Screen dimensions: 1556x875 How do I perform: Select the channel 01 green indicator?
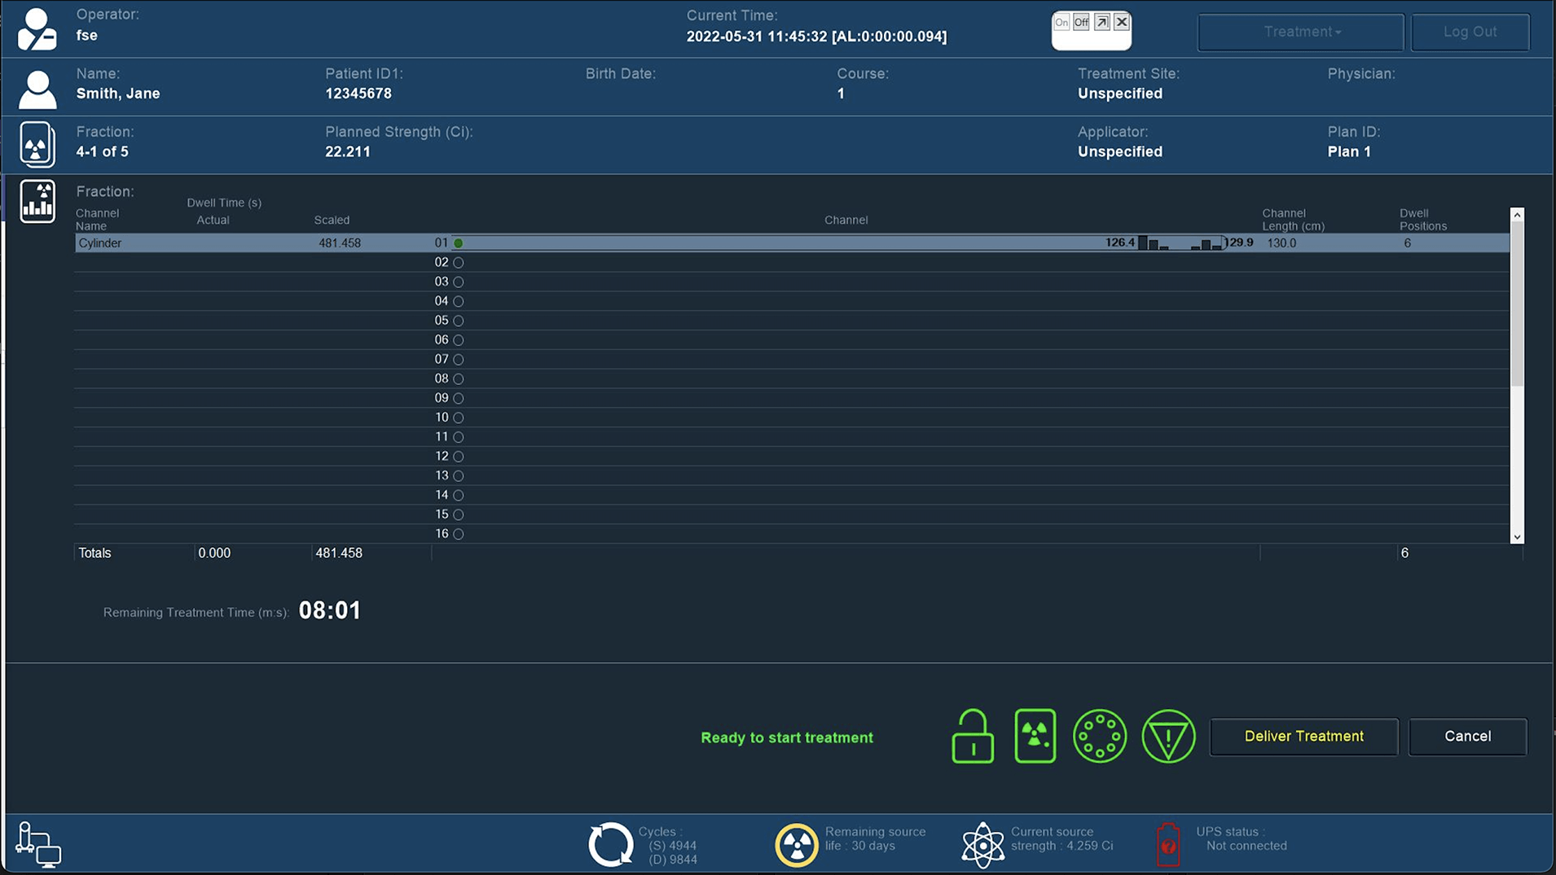(x=459, y=243)
